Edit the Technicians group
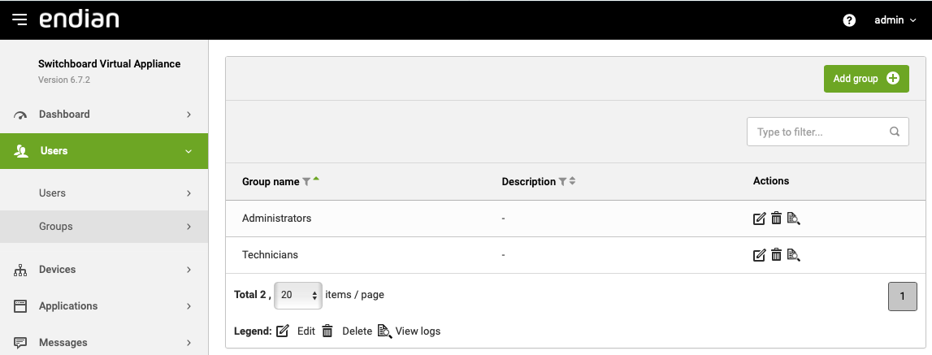The image size is (932, 355). [760, 255]
